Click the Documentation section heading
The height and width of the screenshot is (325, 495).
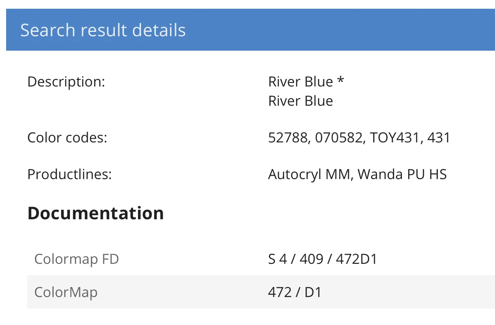(96, 213)
